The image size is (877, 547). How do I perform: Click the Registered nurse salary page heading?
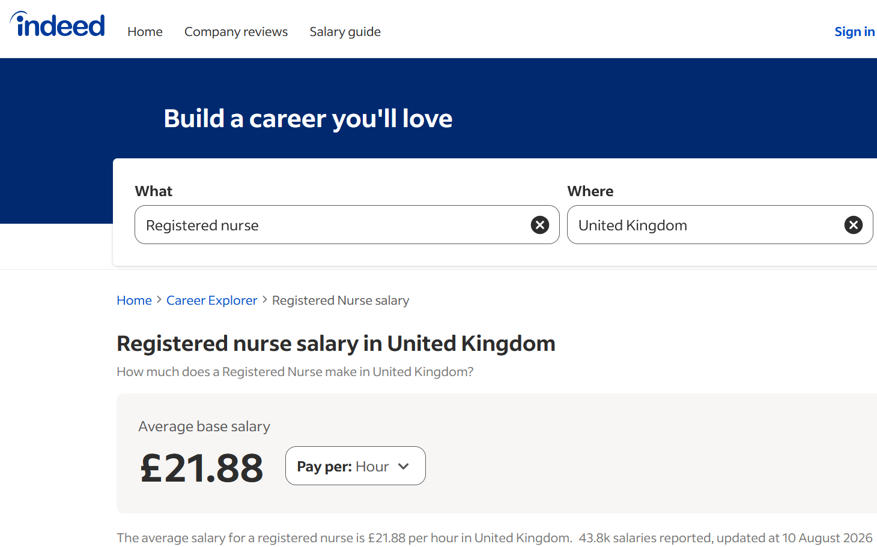tap(336, 344)
